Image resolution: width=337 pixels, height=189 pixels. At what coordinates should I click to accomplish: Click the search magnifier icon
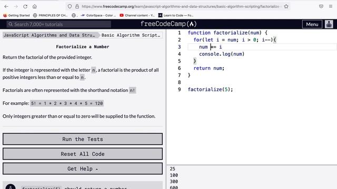(11, 24)
